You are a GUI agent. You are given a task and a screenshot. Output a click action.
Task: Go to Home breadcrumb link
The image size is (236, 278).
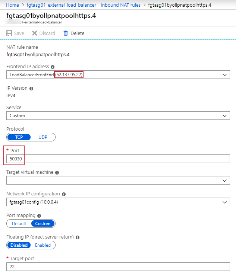tap(13, 5)
